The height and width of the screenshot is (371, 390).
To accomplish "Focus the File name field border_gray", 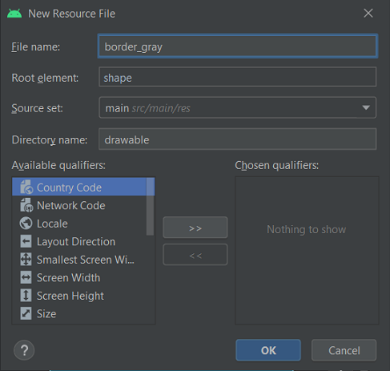I will tap(238, 46).
